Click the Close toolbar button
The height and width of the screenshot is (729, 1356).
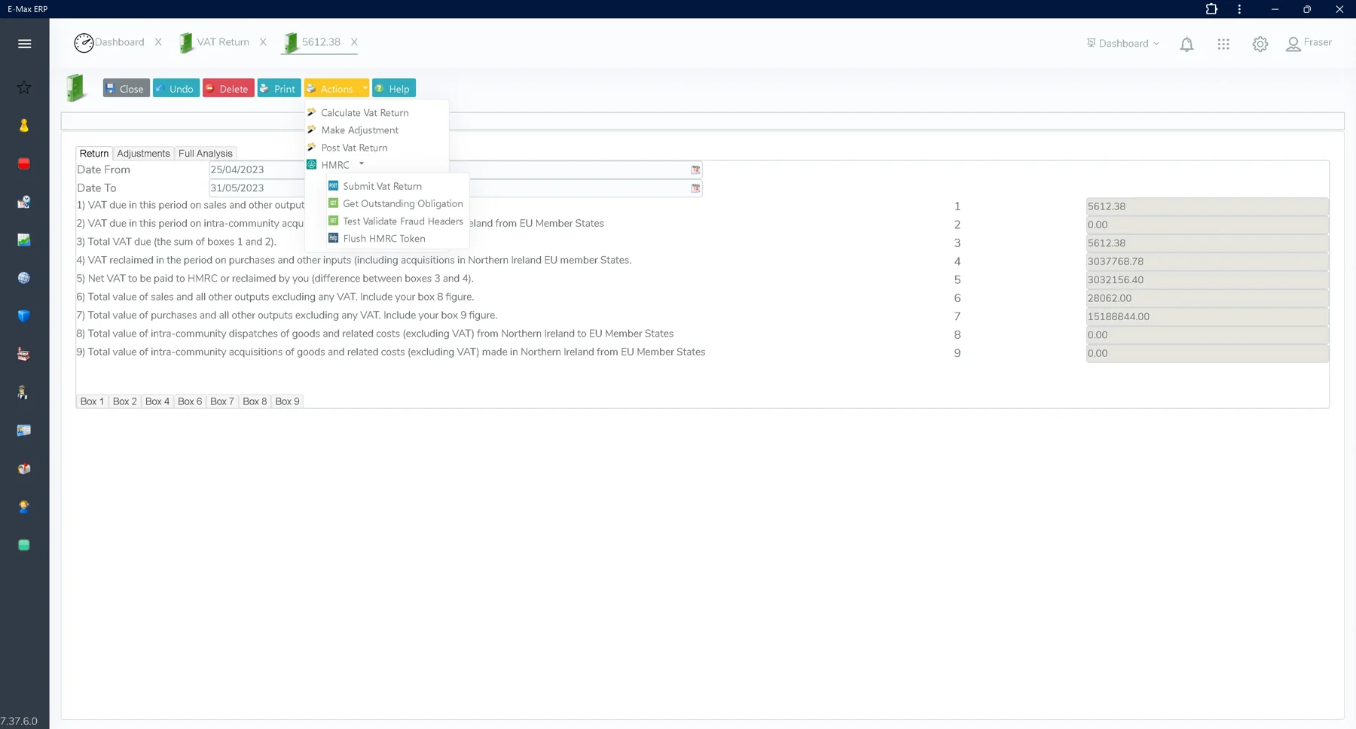point(126,89)
